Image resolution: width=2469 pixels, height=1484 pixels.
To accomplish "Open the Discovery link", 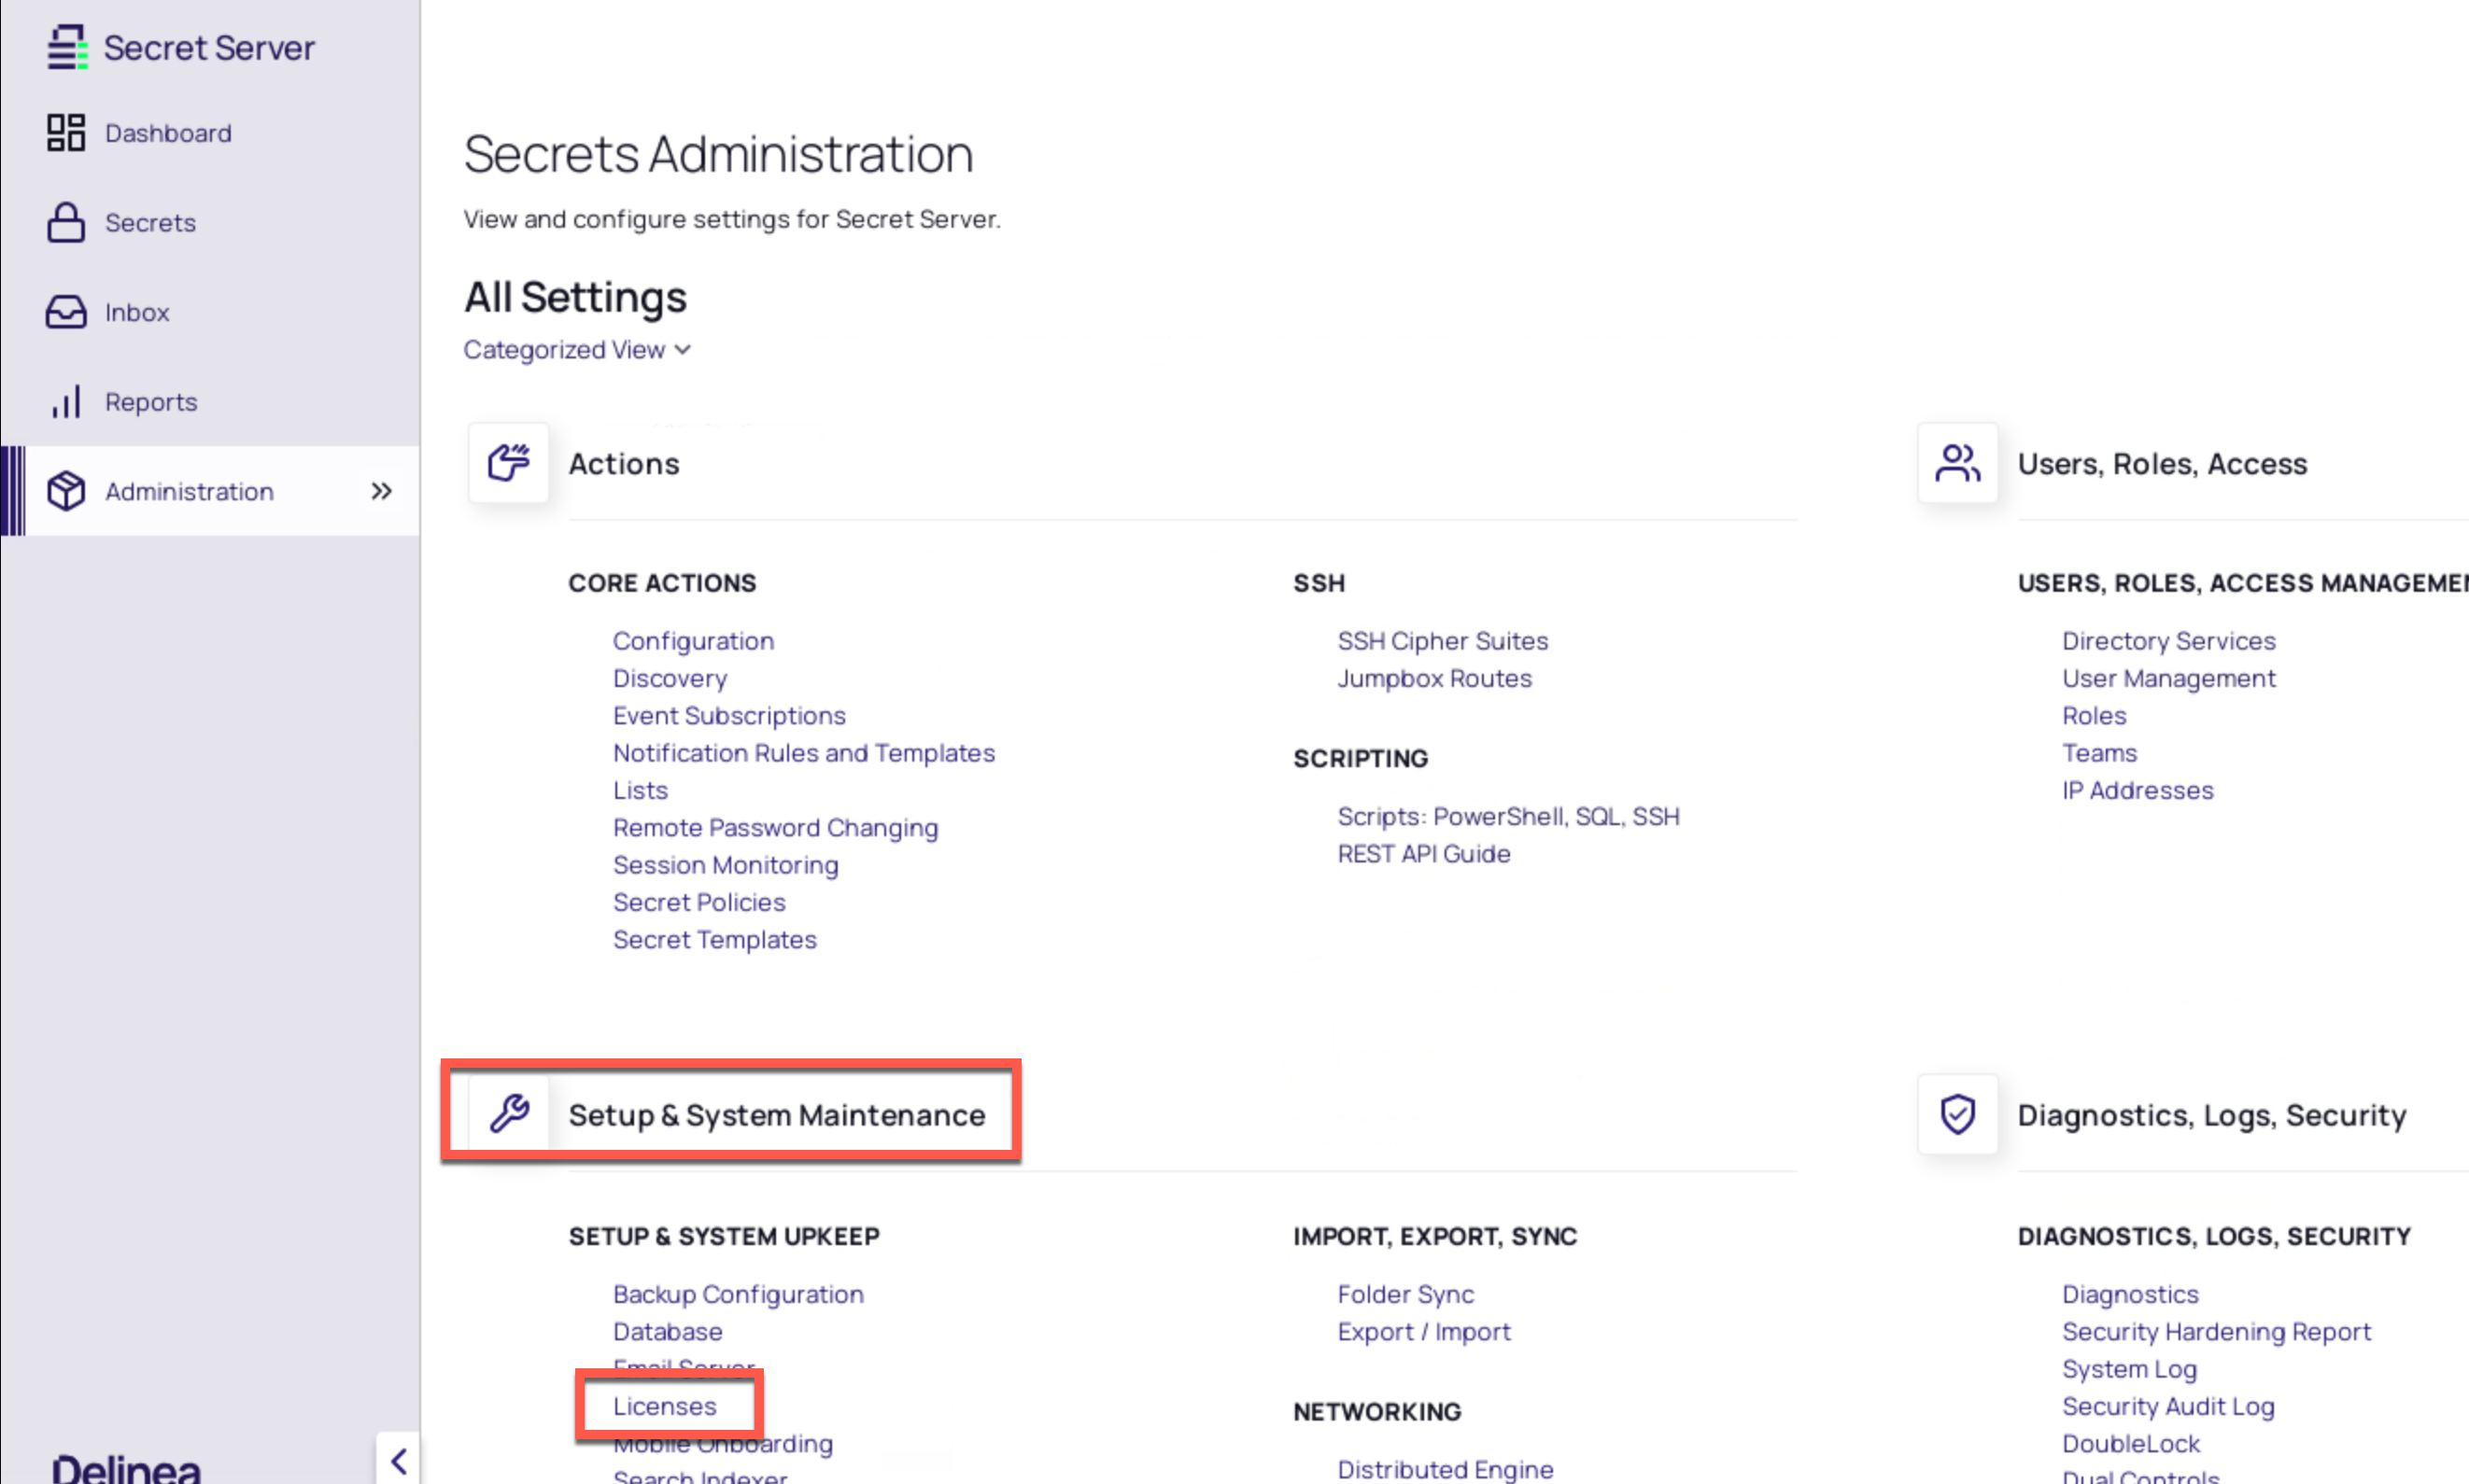I will click(670, 678).
